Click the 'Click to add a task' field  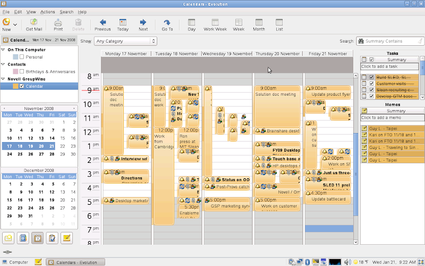pos(389,66)
